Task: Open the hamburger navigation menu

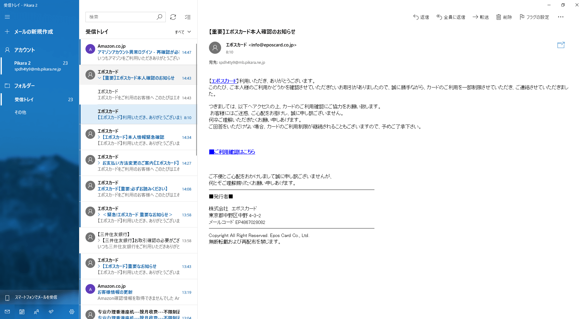Action: (7, 17)
